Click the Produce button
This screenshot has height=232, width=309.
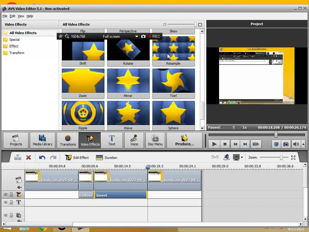[x=184, y=140]
